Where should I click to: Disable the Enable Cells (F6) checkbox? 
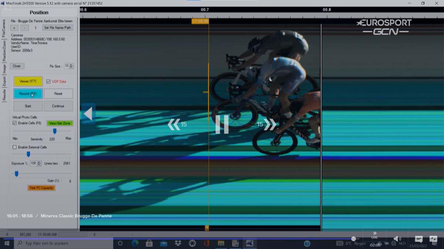click(x=15, y=123)
